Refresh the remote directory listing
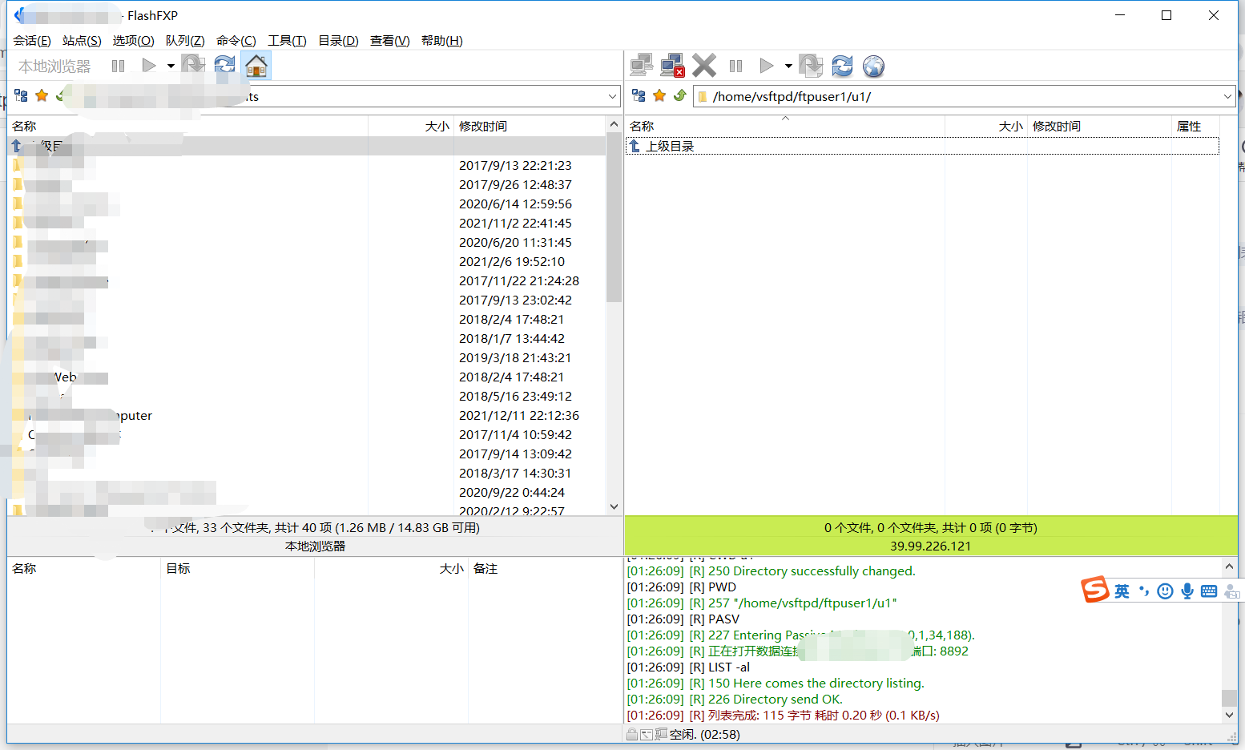 click(842, 66)
